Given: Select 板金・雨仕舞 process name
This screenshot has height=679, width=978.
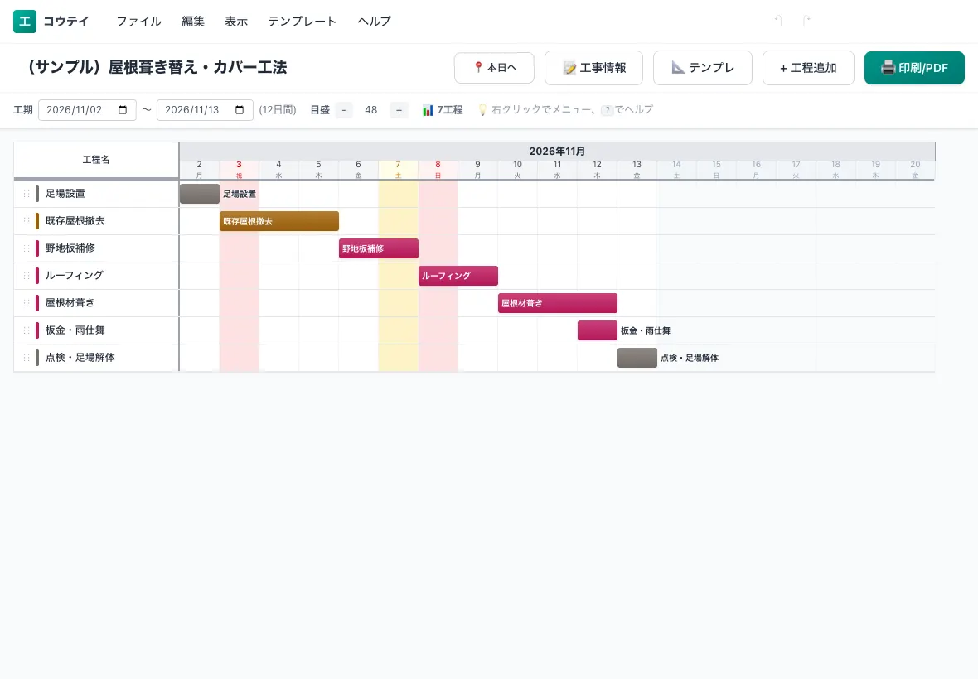Looking at the screenshot, I should 75,330.
